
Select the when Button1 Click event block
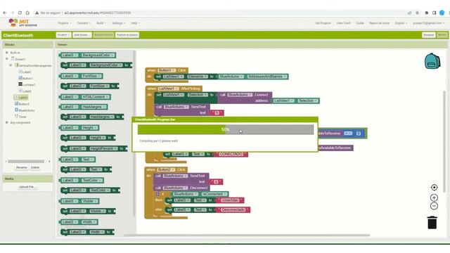pyautogui.click(x=167, y=70)
